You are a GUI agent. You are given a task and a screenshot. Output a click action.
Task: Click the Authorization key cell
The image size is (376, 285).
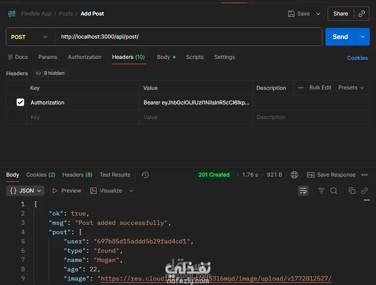coord(83,102)
